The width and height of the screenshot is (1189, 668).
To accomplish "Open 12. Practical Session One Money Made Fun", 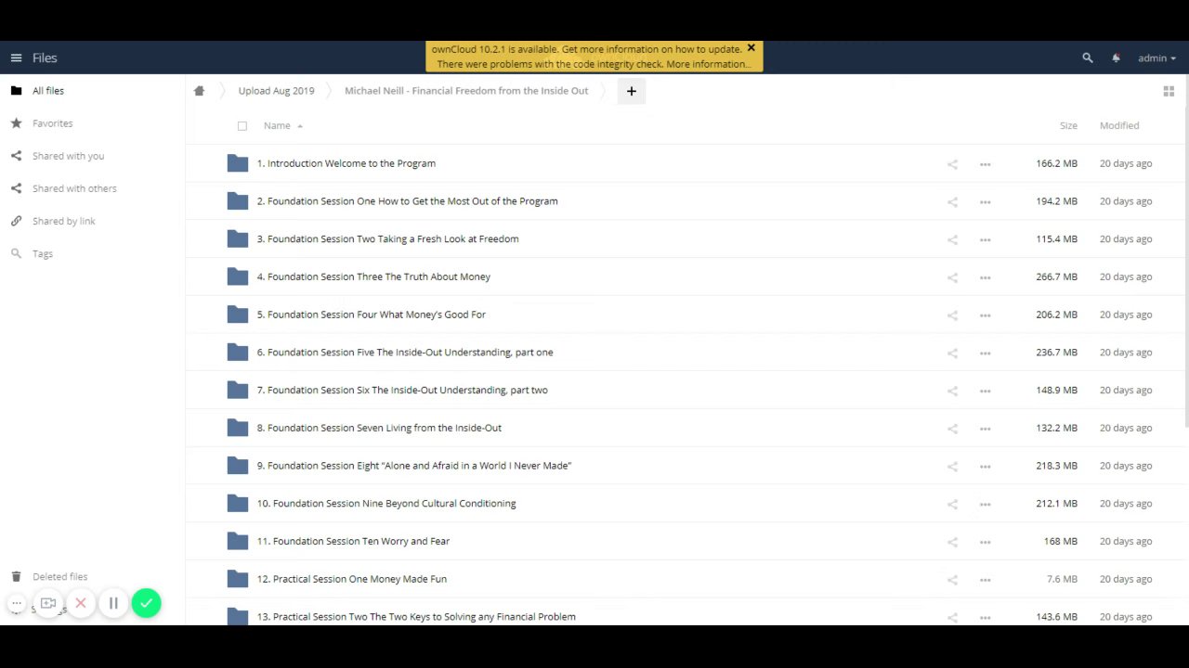I will (352, 579).
